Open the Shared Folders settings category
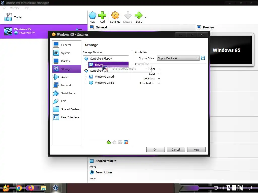The width and height of the screenshot is (258, 193). click(67, 109)
